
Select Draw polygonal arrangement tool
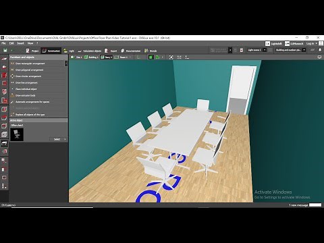[x=37, y=70]
